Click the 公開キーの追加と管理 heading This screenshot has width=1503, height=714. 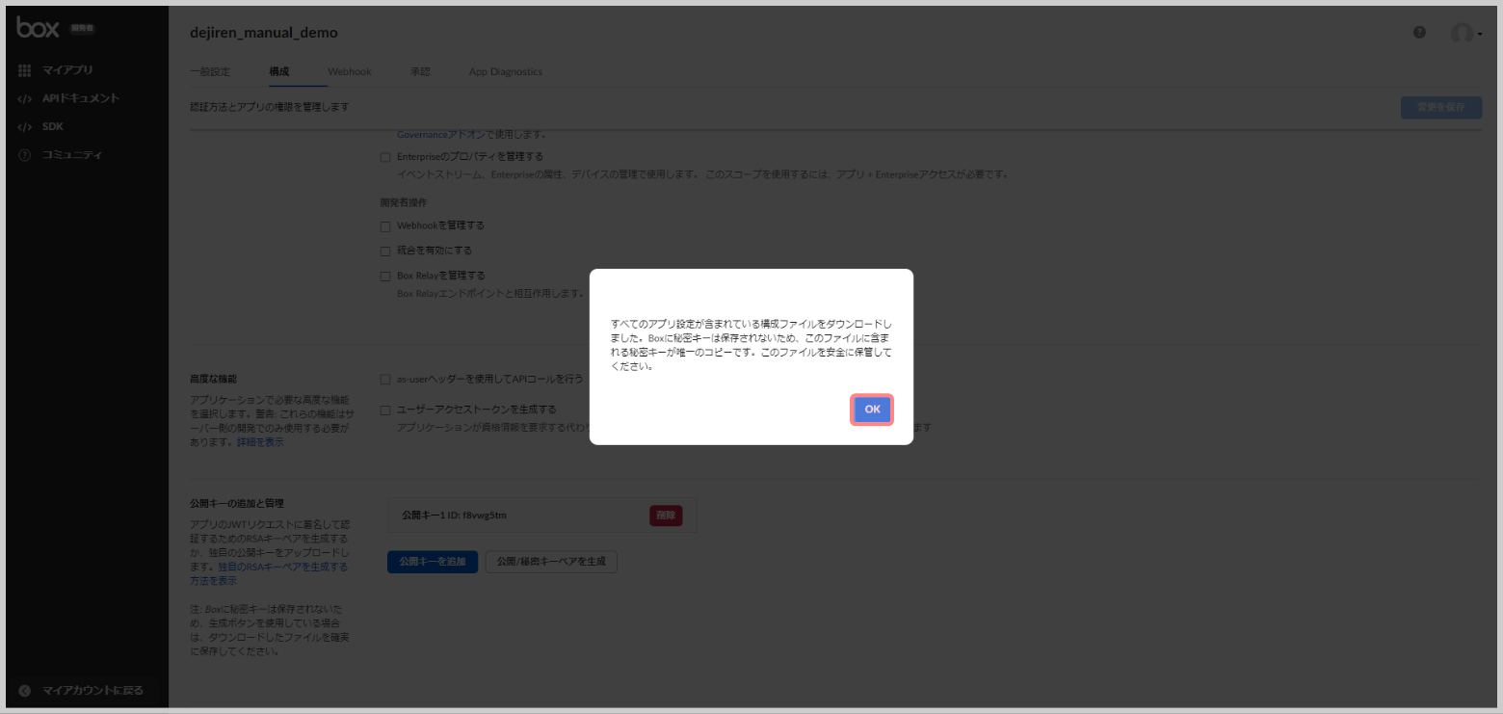tap(237, 504)
